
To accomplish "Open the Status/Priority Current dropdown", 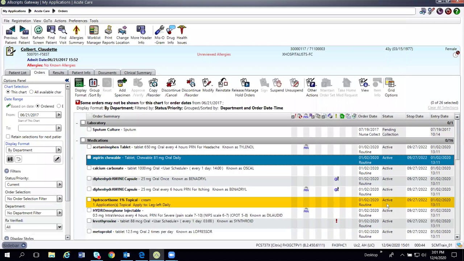I will [59, 185].
